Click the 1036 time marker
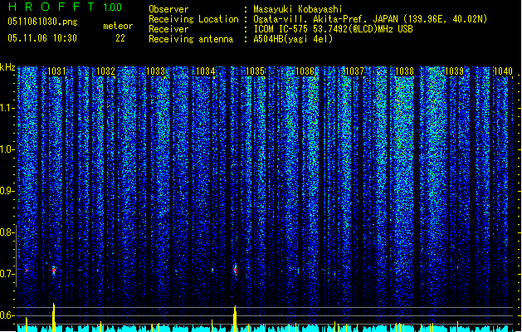The height and width of the screenshot is (332, 522). click(x=305, y=71)
